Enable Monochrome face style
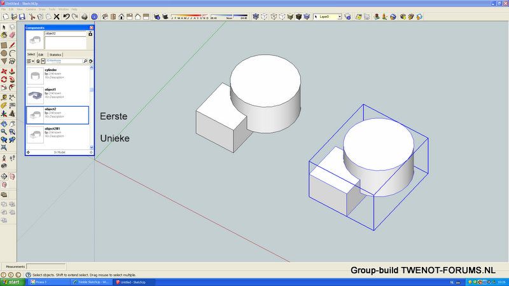This screenshot has height=286, width=509. click(x=307, y=17)
